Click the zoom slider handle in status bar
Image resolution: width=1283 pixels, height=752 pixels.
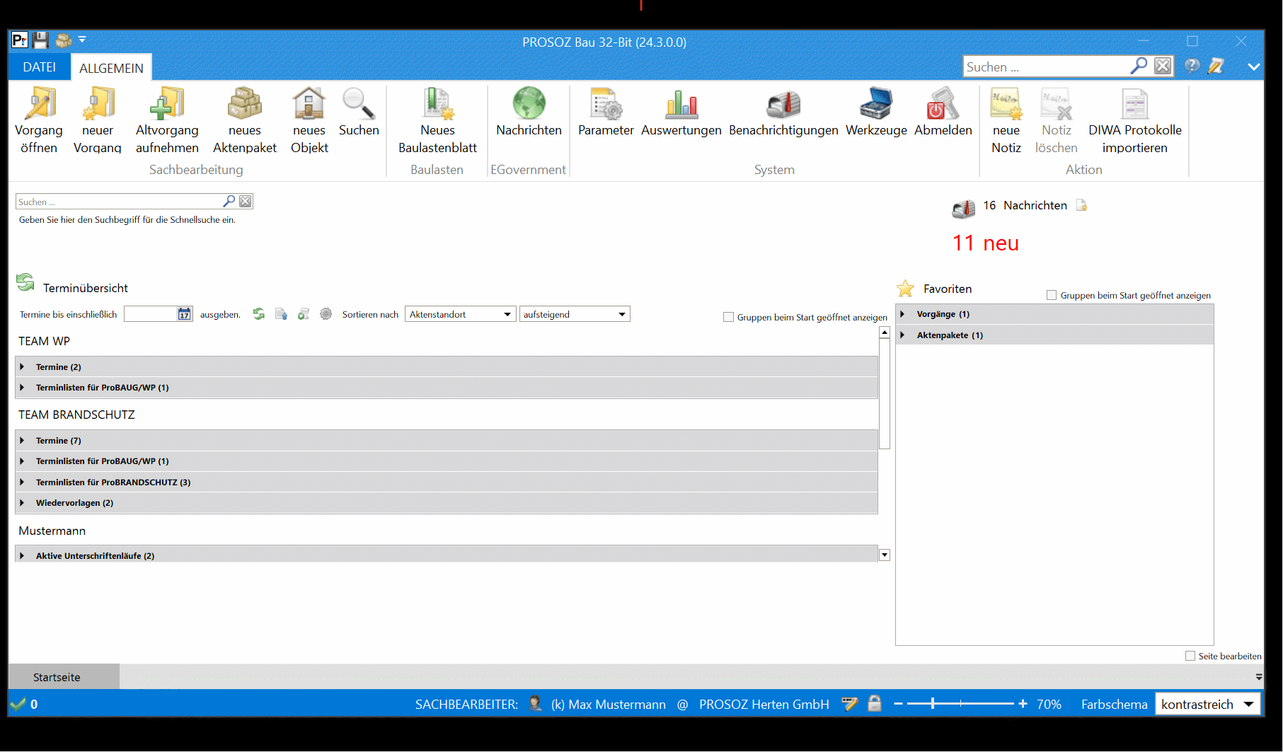(933, 703)
